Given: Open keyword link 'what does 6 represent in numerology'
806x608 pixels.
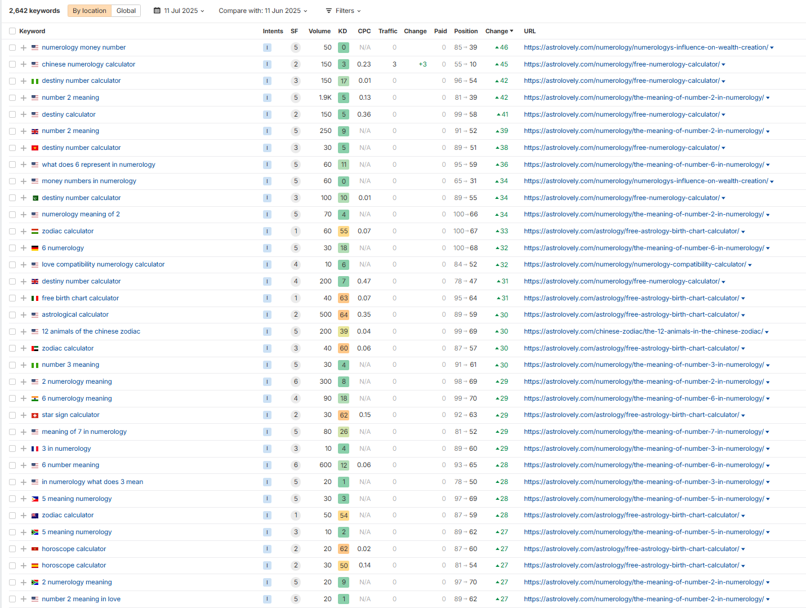Looking at the screenshot, I should [x=99, y=165].
